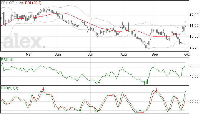Click the green buy arrow in August on STO
The image size is (203, 114).
[140, 111]
